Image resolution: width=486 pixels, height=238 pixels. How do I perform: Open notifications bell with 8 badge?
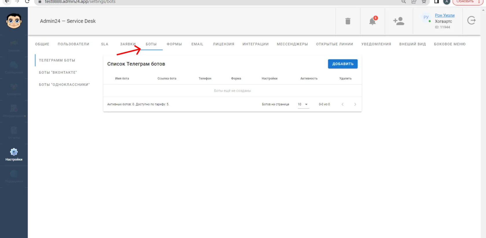[373, 21]
